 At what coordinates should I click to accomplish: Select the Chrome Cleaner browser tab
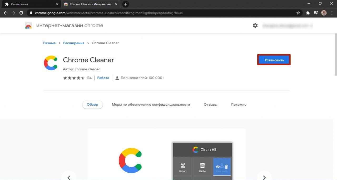[x=90, y=4]
